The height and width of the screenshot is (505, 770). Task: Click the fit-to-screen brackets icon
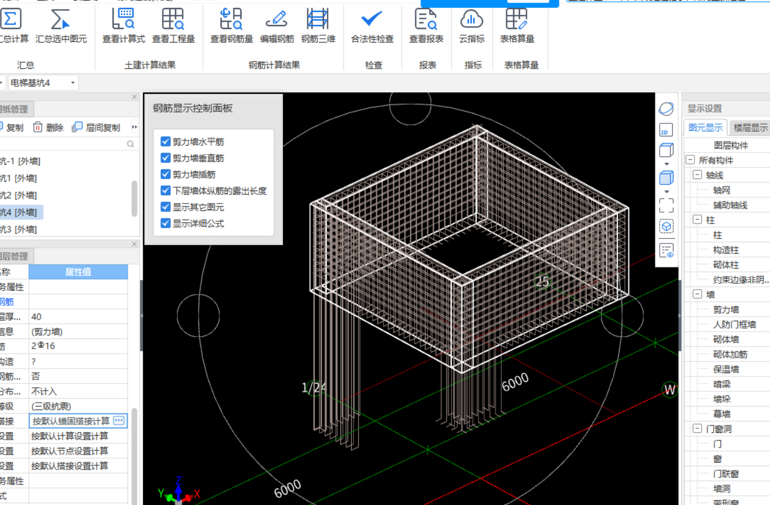[x=666, y=205]
